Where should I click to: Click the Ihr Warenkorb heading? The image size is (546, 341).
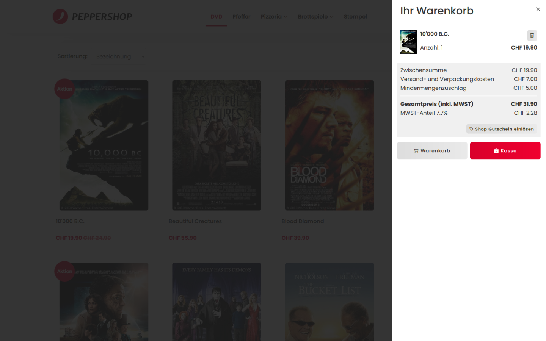coord(437,11)
